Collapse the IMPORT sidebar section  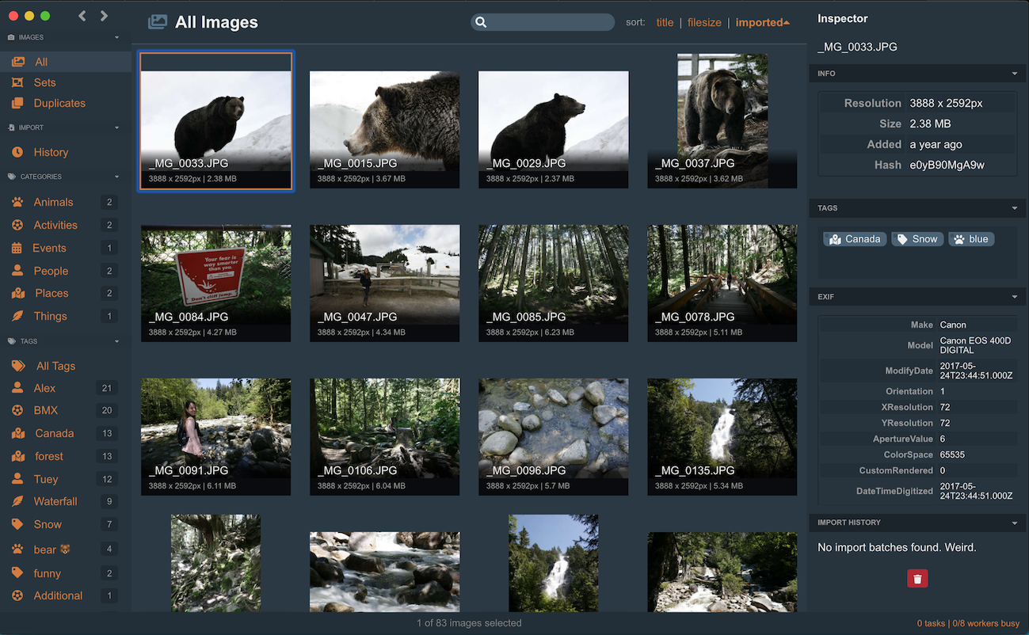point(117,127)
